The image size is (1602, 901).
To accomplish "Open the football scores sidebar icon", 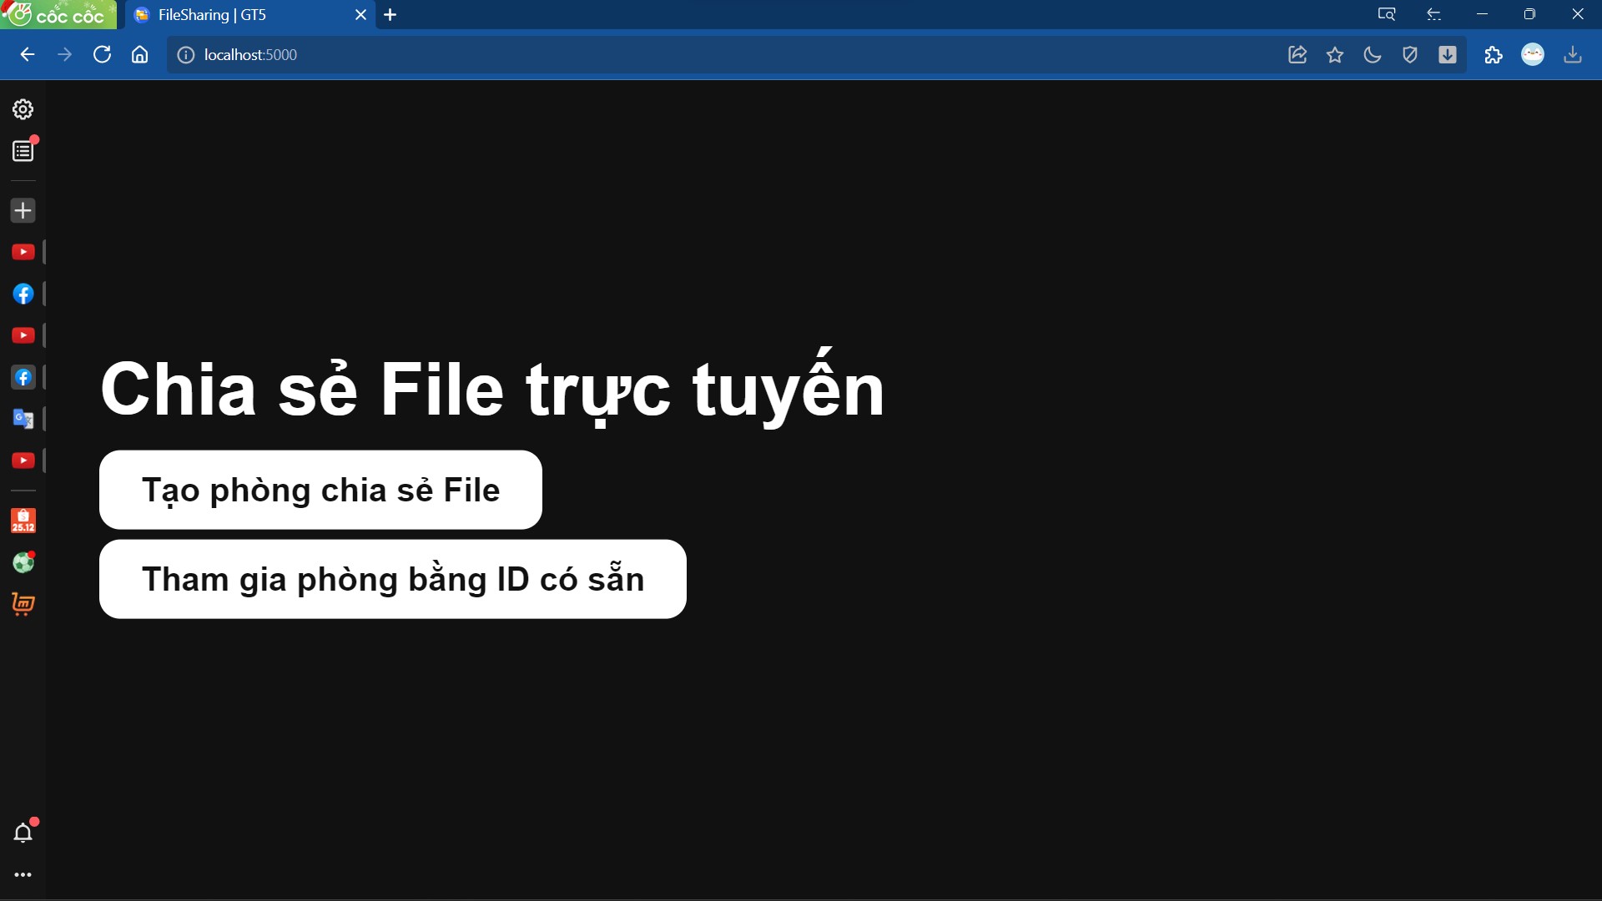I will (x=23, y=562).
